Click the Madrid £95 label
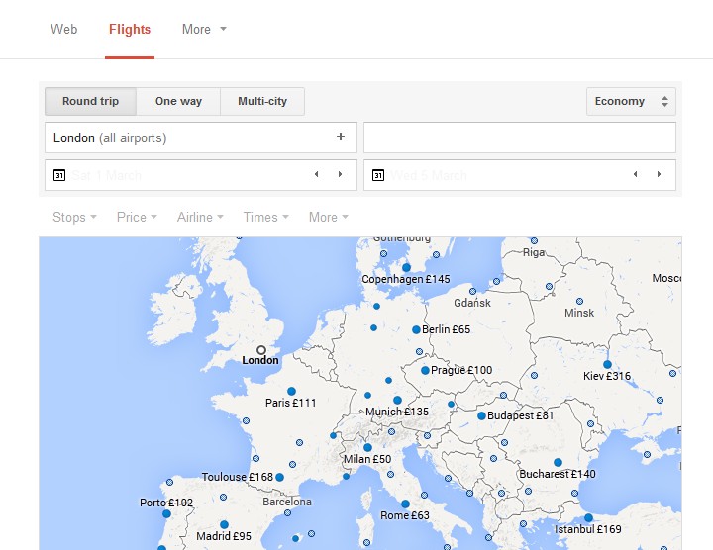The height and width of the screenshot is (550, 713). pyautogui.click(x=224, y=536)
